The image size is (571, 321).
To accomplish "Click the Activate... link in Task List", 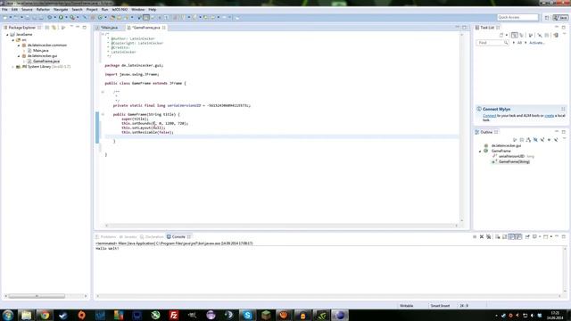I will coord(537,43).
